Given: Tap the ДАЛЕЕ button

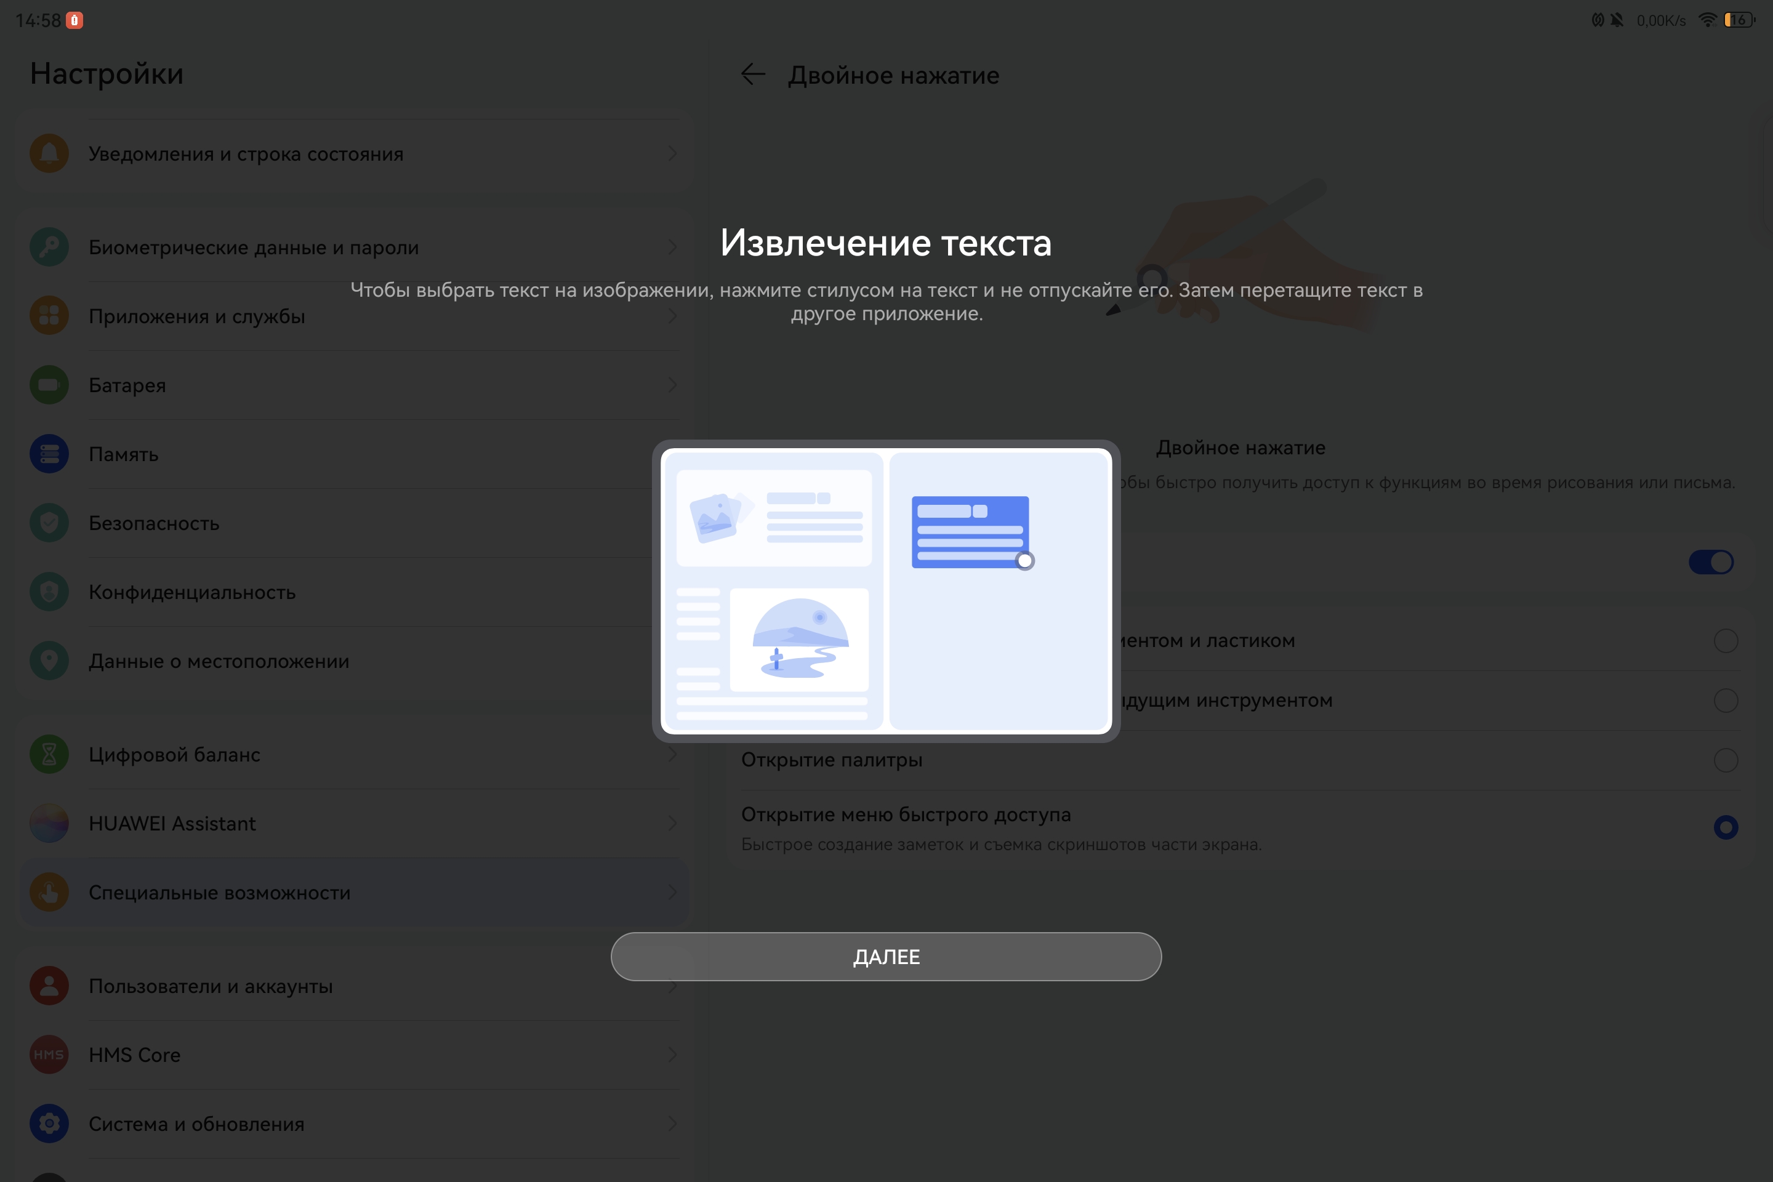Looking at the screenshot, I should tap(886, 957).
